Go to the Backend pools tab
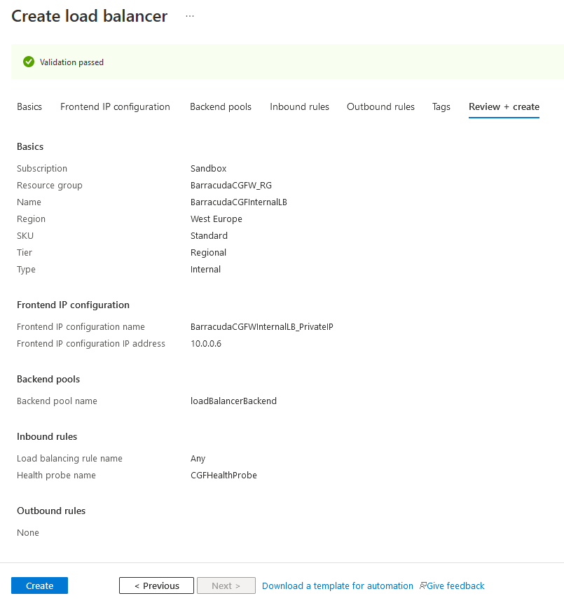Viewport: 564px width, 603px height. pos(221,106)
